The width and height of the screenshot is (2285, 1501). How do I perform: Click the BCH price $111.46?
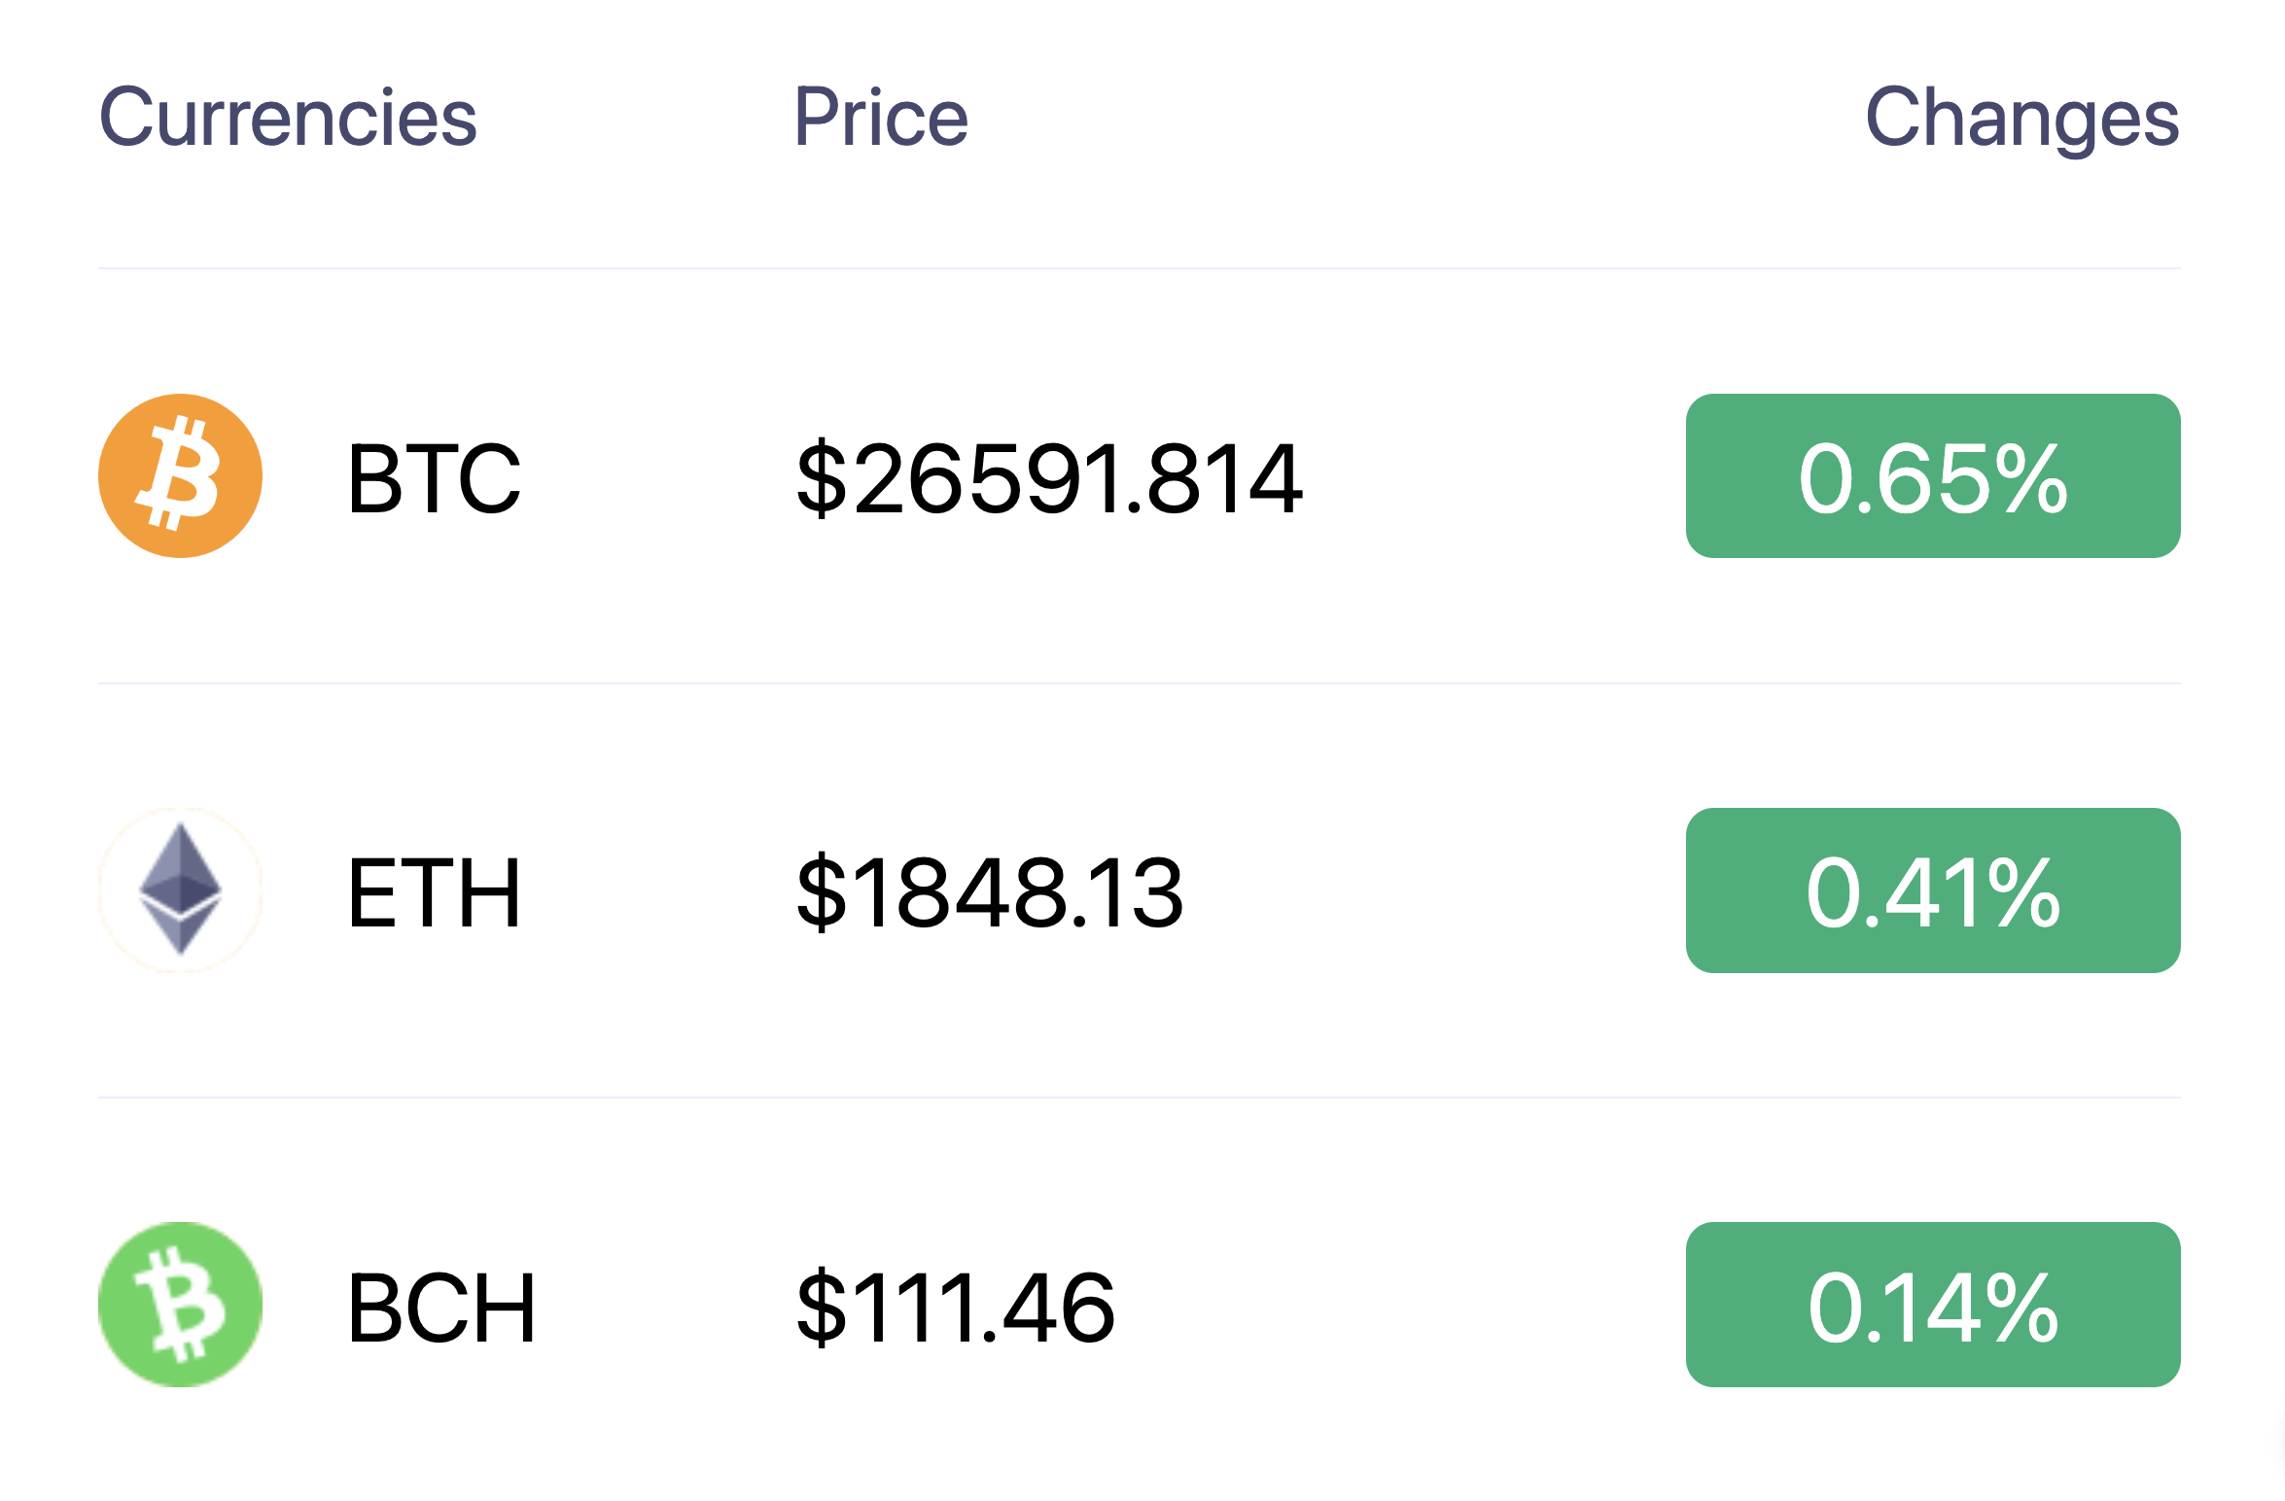coord(956,1308)
